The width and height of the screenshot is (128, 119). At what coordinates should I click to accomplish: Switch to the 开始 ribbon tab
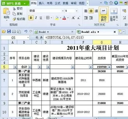(x=34, y=3)
